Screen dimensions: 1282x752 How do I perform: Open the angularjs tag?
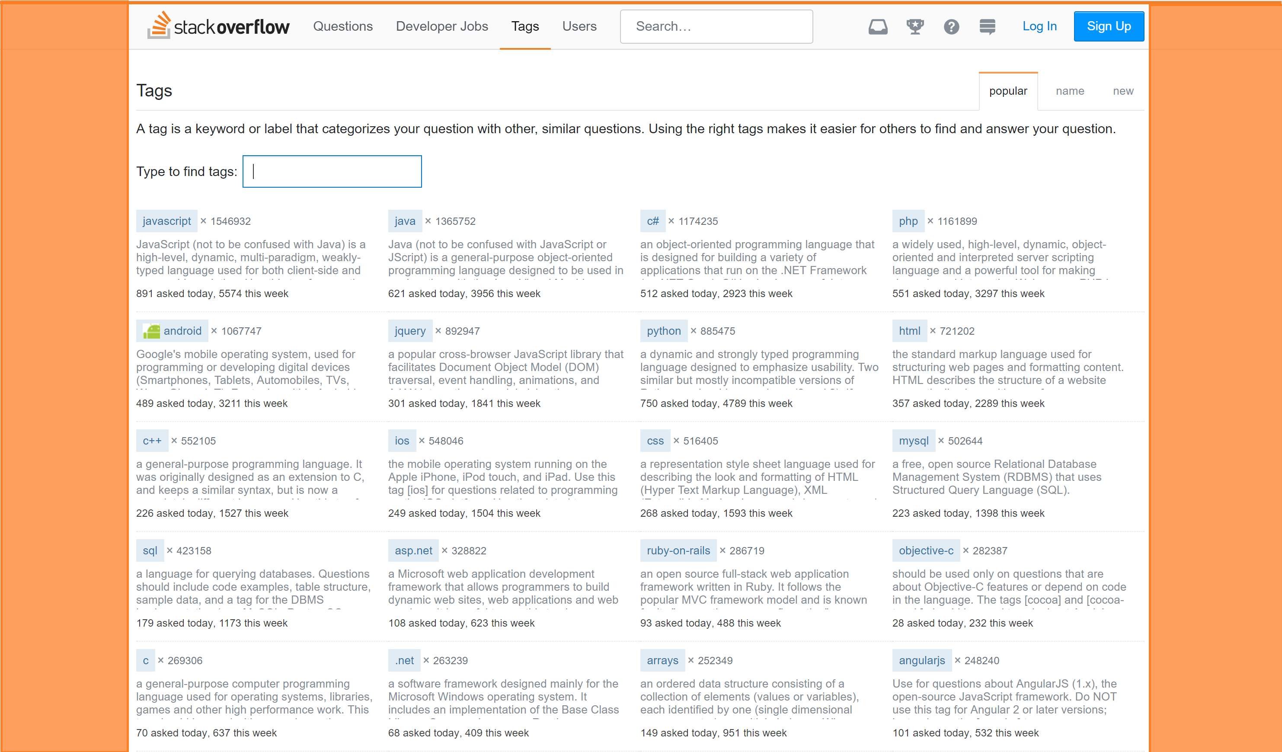[921, 660]
